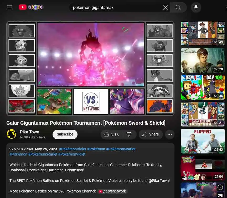Dislike the video with thumbs down

129,134
